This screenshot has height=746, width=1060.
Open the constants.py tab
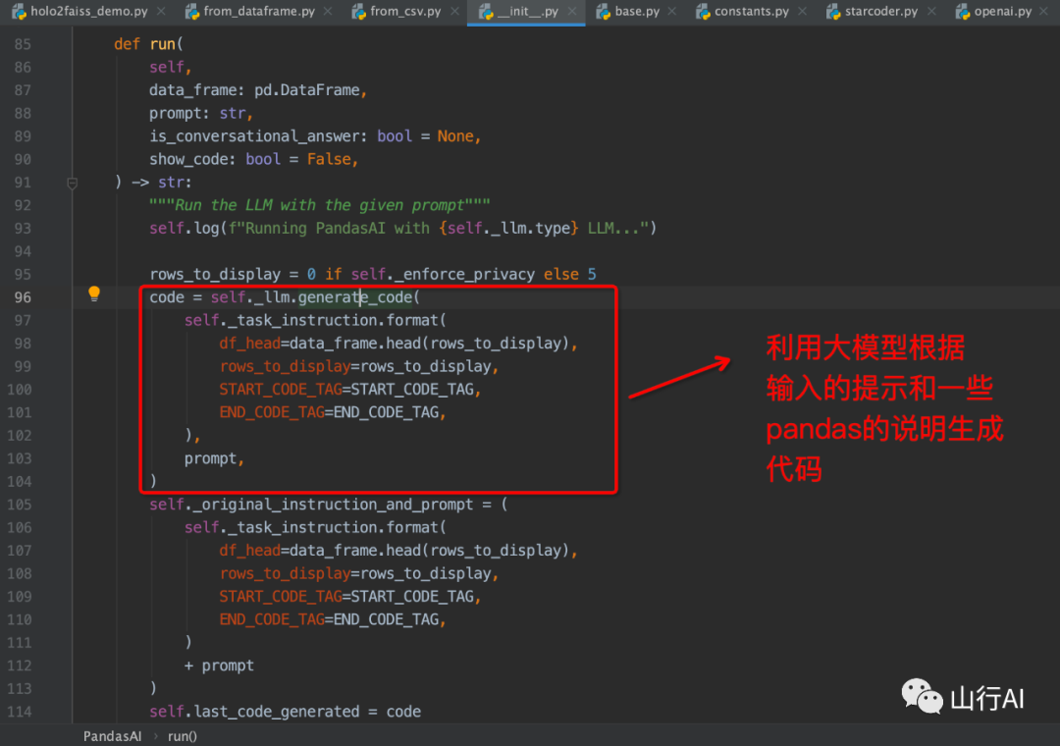[x=751, y=12]
